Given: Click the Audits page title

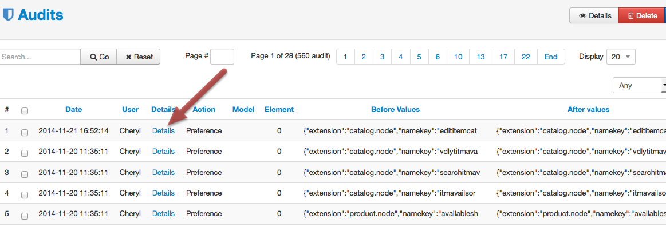Looking at the screenshot, I should pyautogui.click(x=40, y=15).
